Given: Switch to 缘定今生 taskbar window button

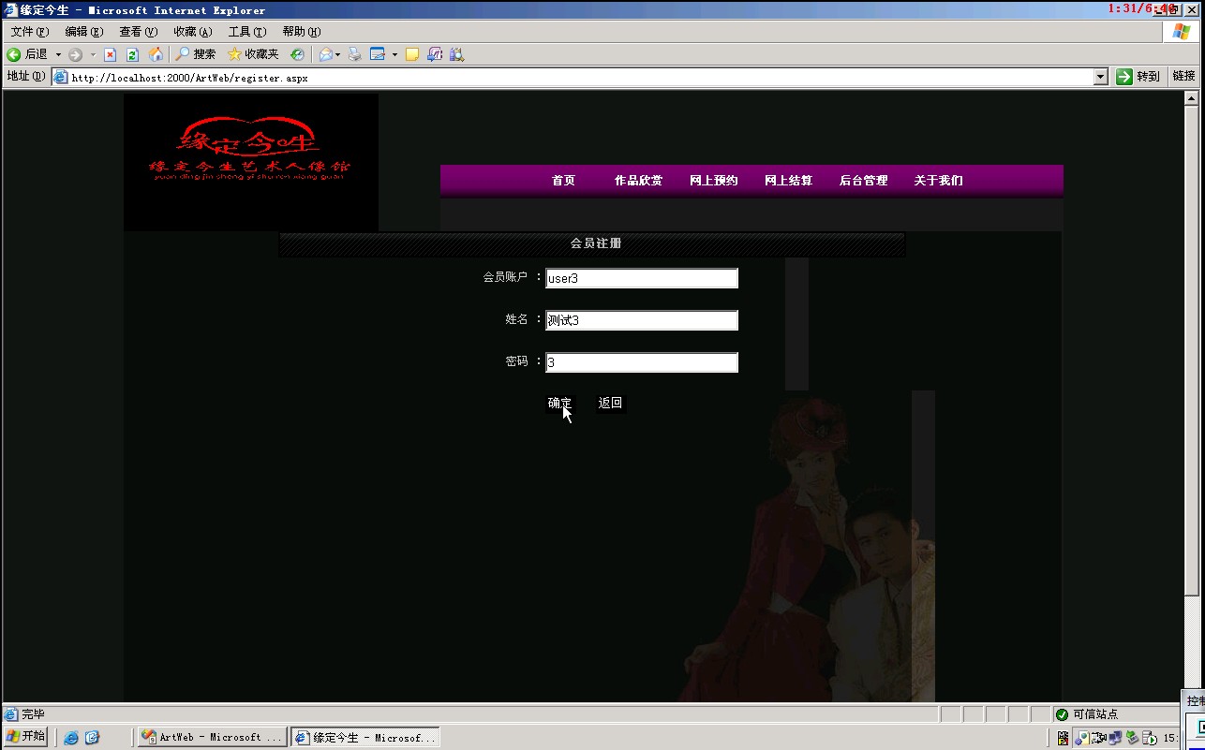Looking at the screenshot, I should point(364,738).
